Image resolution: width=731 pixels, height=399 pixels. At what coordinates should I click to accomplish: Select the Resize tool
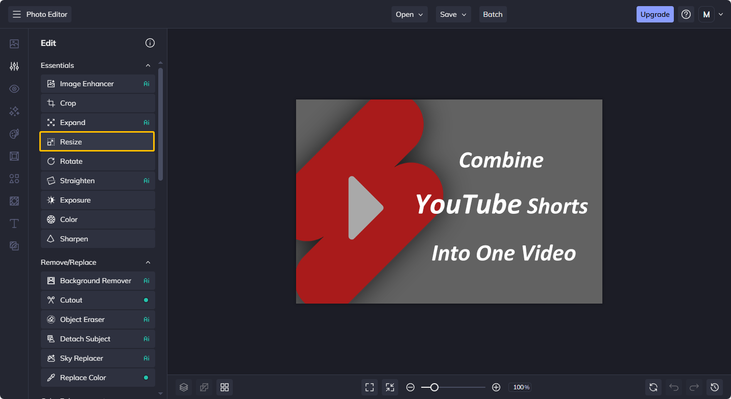(97, 142)
